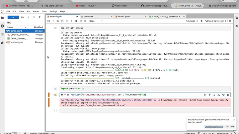This screenshot has height=134, width=239.
Task: Open the CI7340_Coursew... file in list
Action: [25, 35]
